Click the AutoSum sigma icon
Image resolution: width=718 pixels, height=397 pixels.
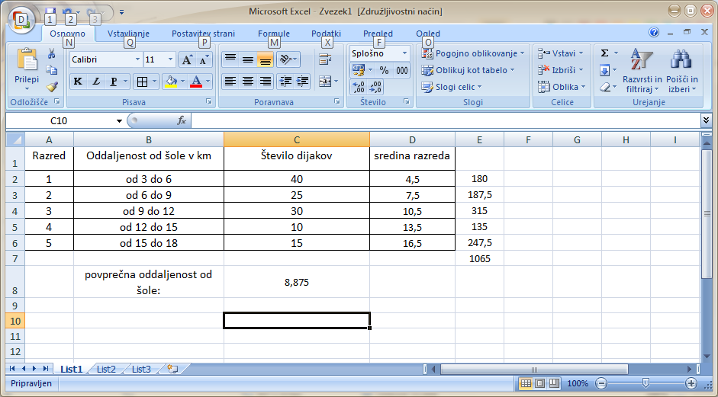pos(605,53)
